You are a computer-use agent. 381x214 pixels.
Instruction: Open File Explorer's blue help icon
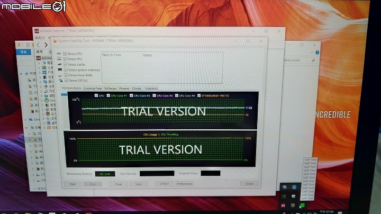(317, 52)
